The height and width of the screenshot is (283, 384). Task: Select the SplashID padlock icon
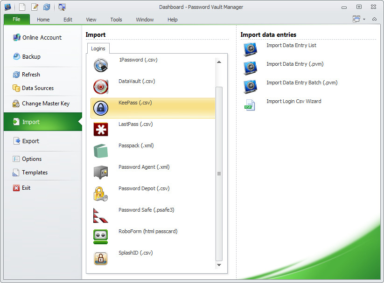101,258
